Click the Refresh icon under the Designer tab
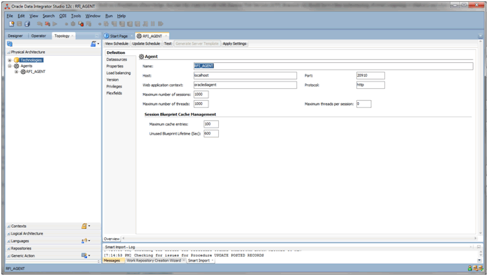488x276 pixels. tap(10, 44)
